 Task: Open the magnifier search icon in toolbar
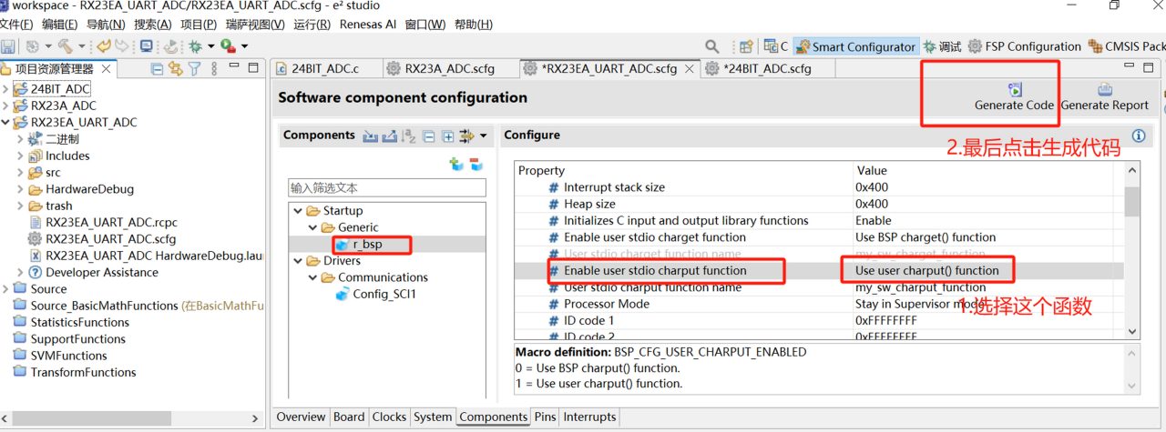coord(712,46)
